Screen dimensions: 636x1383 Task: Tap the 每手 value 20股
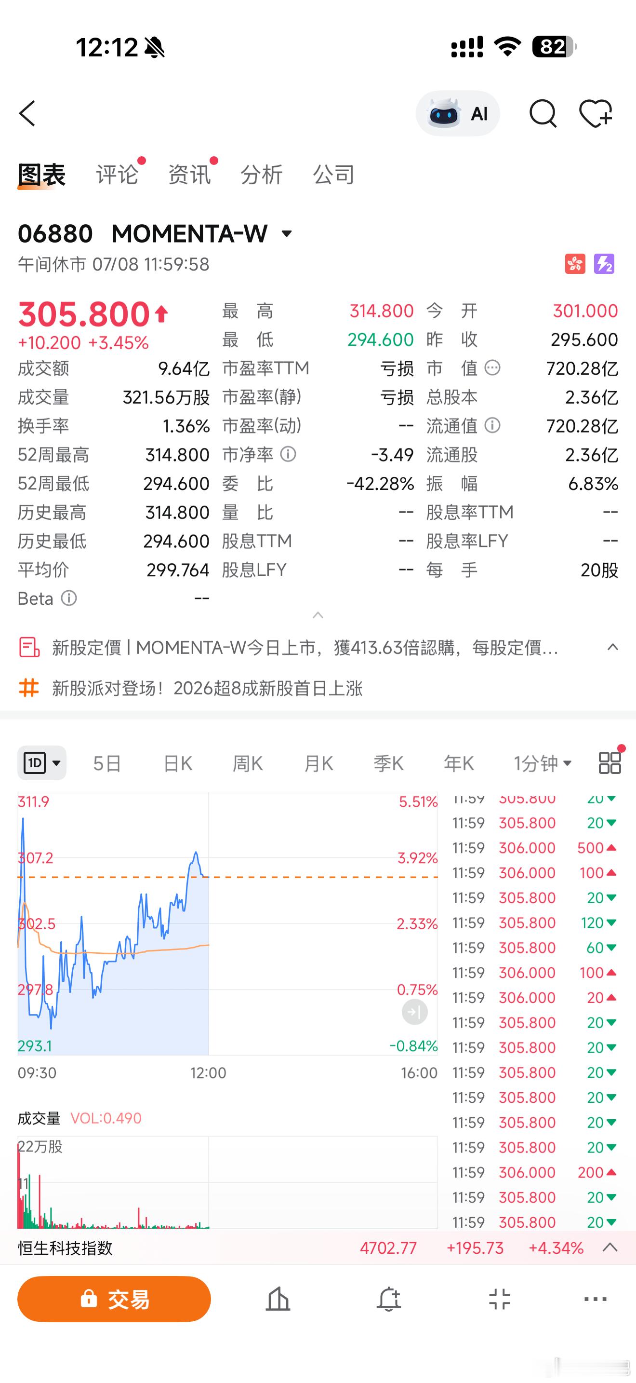pos(599,569)
